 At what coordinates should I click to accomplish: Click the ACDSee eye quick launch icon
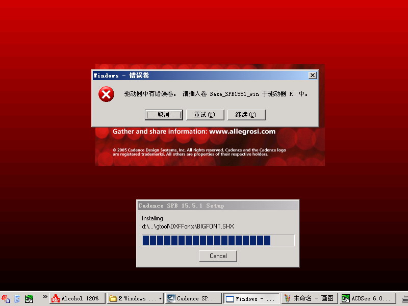coord(29,299)
